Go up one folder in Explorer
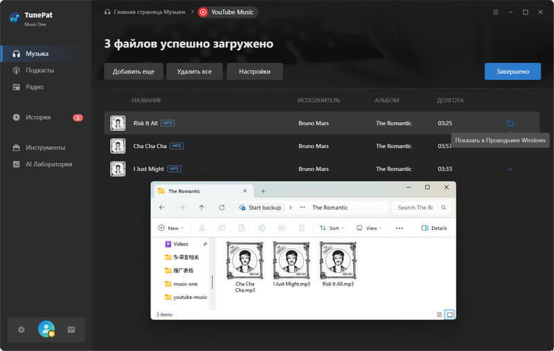The image size is (554, 351). point(202,207)
